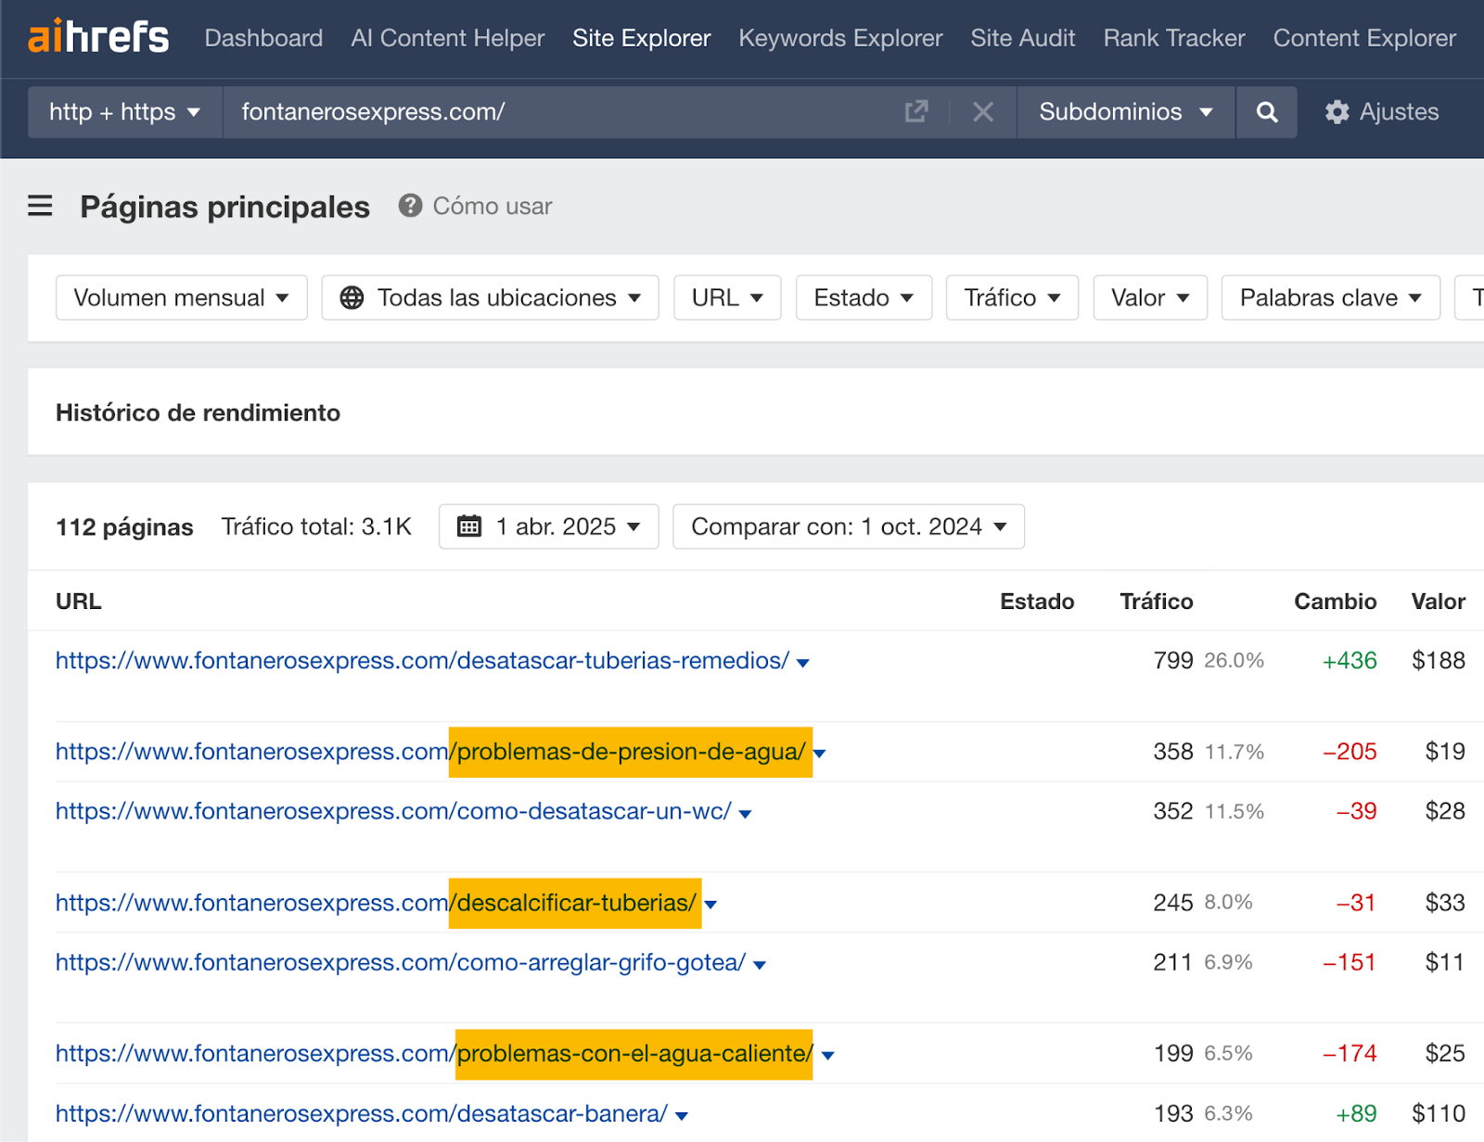Image resolution: width=1484 pixels, height=1142 pixels.
Task: Click change value +436
Action: [x=1350, y=660]
